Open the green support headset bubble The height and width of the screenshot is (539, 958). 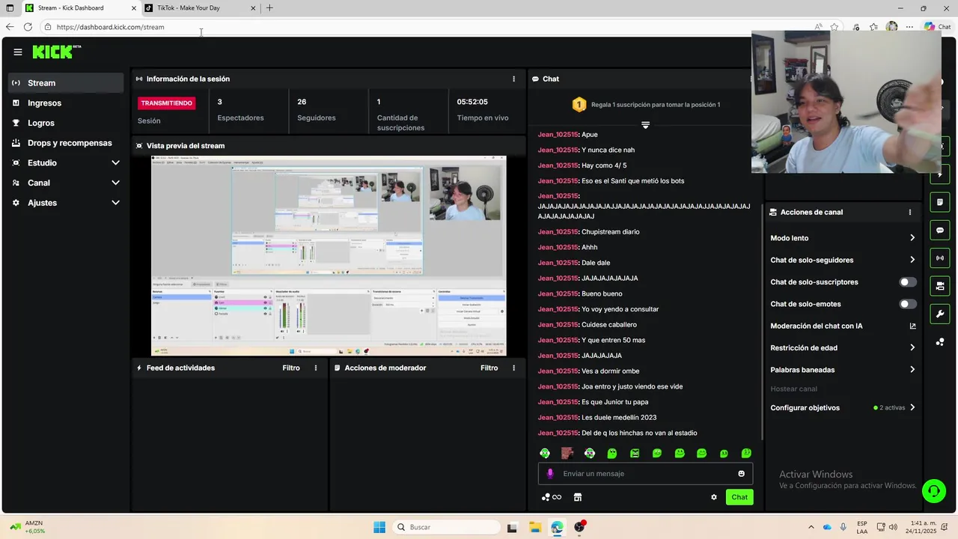pos(934,491)
